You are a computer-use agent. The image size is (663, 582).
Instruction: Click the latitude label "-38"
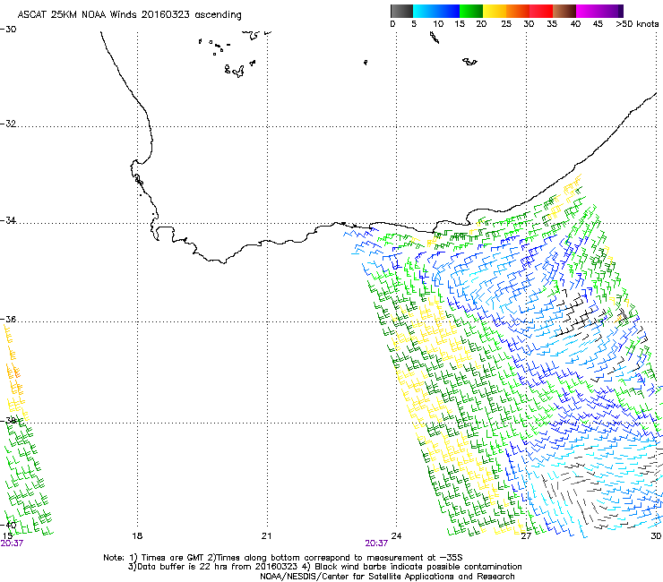(8, 421)
